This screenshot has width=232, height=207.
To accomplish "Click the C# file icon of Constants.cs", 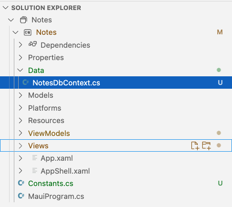I will pyautogui.click(x=21, y=183).
